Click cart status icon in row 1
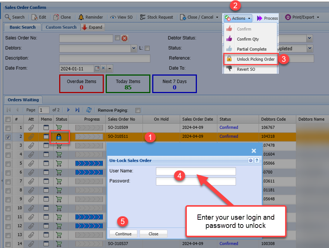Viewport: 329px width, 248px height. (59, 127)
